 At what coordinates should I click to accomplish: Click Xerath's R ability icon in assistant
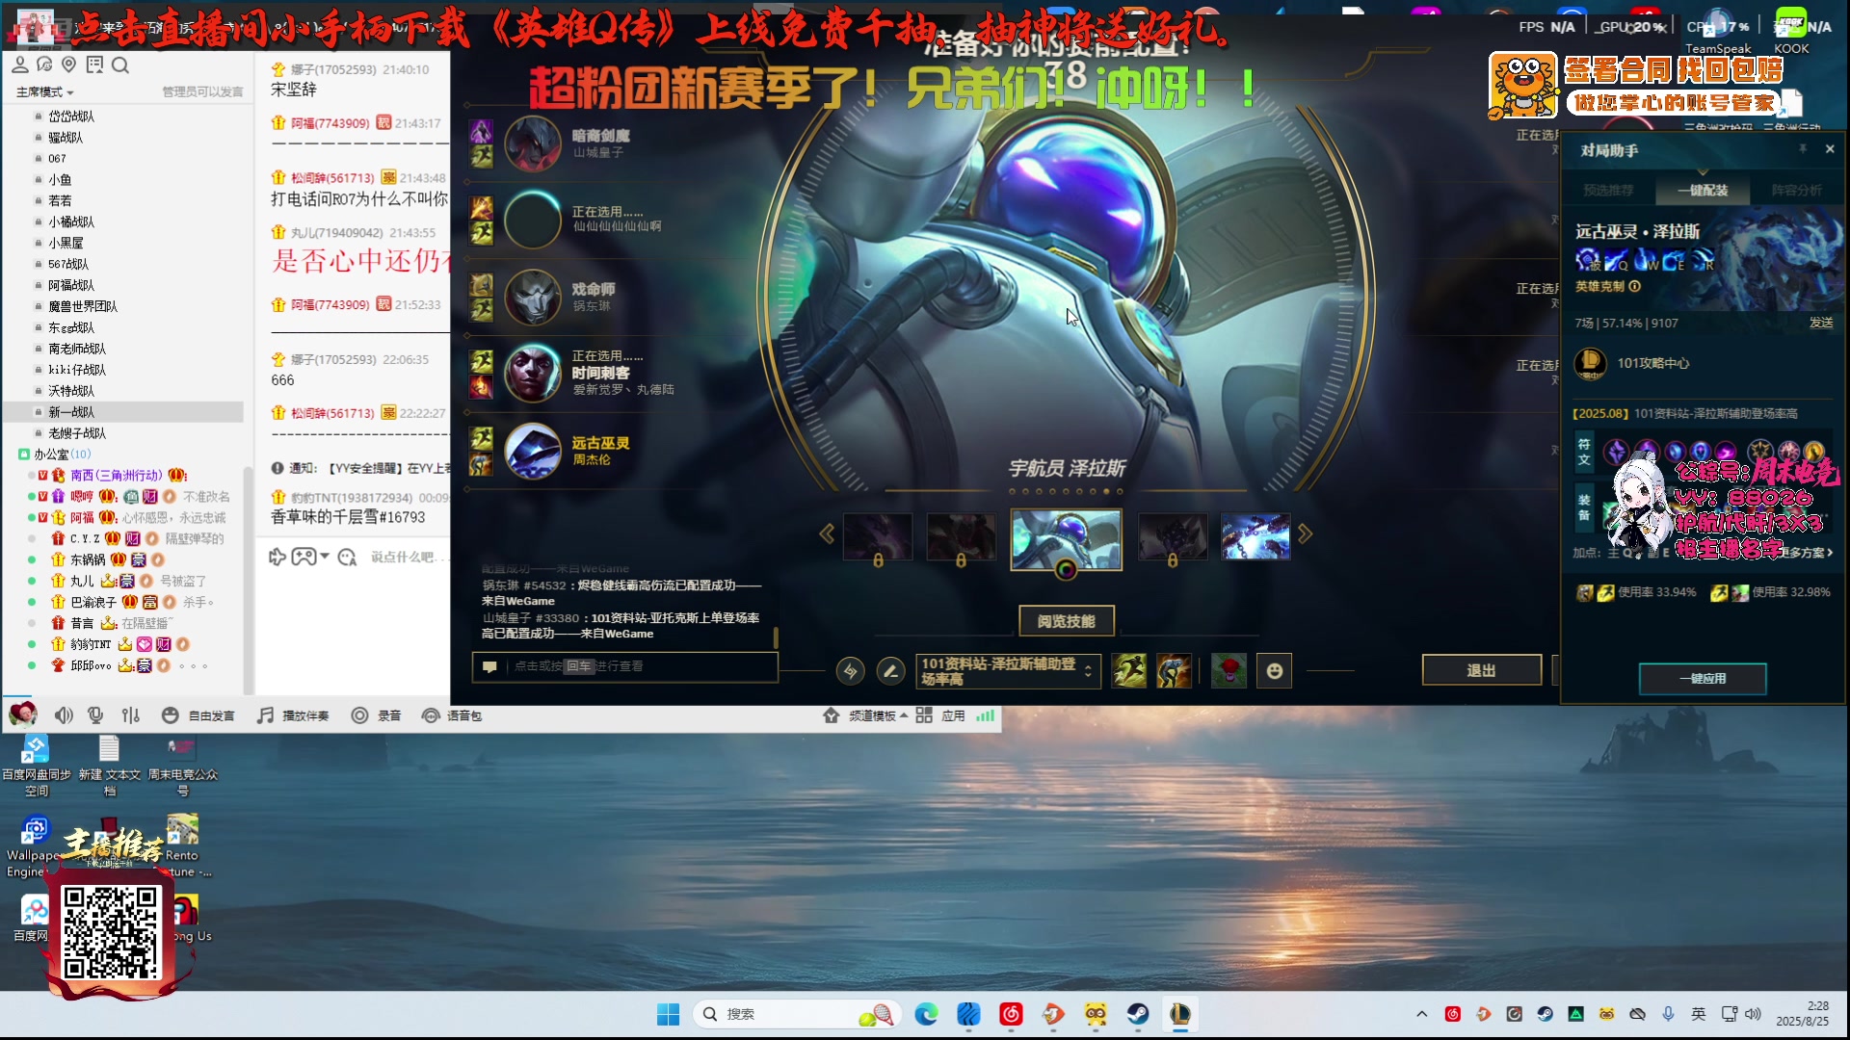[x=1704, y=259]
